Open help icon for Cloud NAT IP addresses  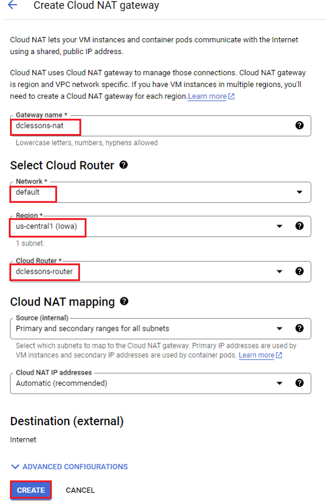click(x=299, y=383)
